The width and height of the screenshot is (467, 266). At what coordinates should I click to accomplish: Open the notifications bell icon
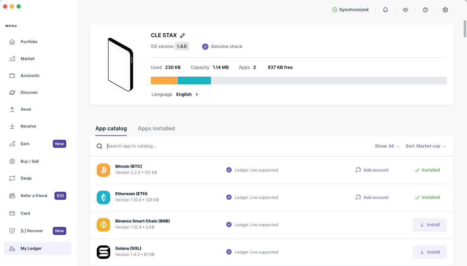point(386,10)
